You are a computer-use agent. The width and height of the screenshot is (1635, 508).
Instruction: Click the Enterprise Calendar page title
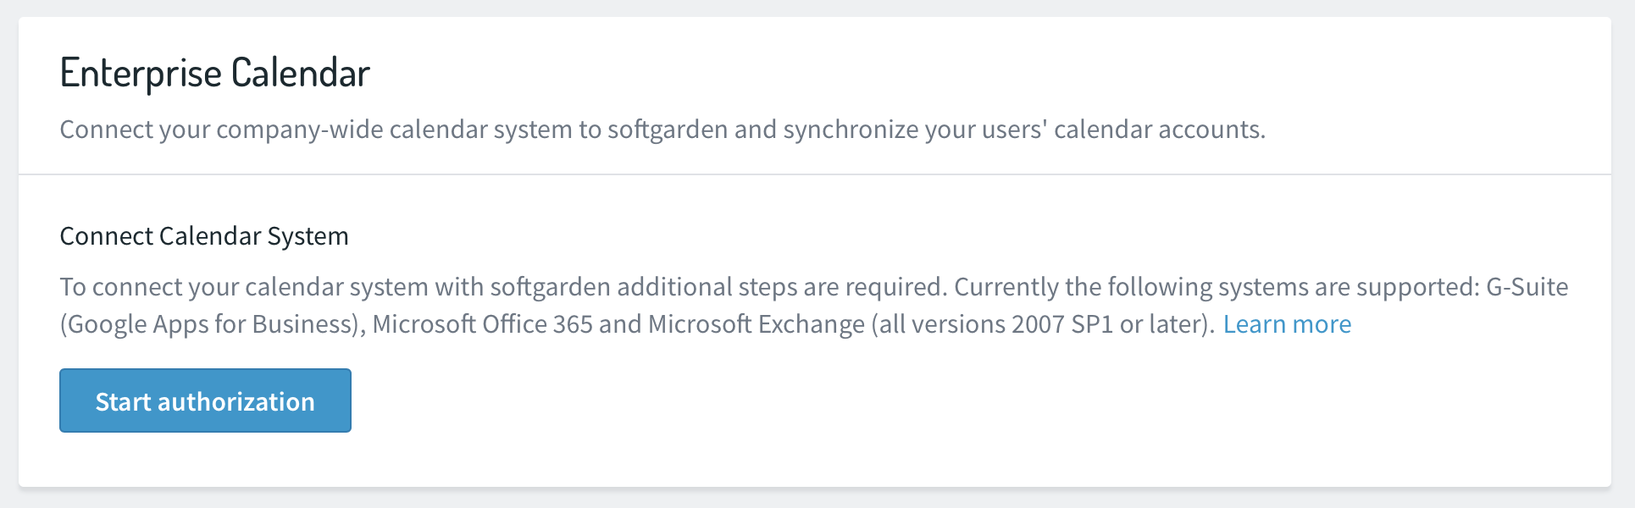point(215,73)
